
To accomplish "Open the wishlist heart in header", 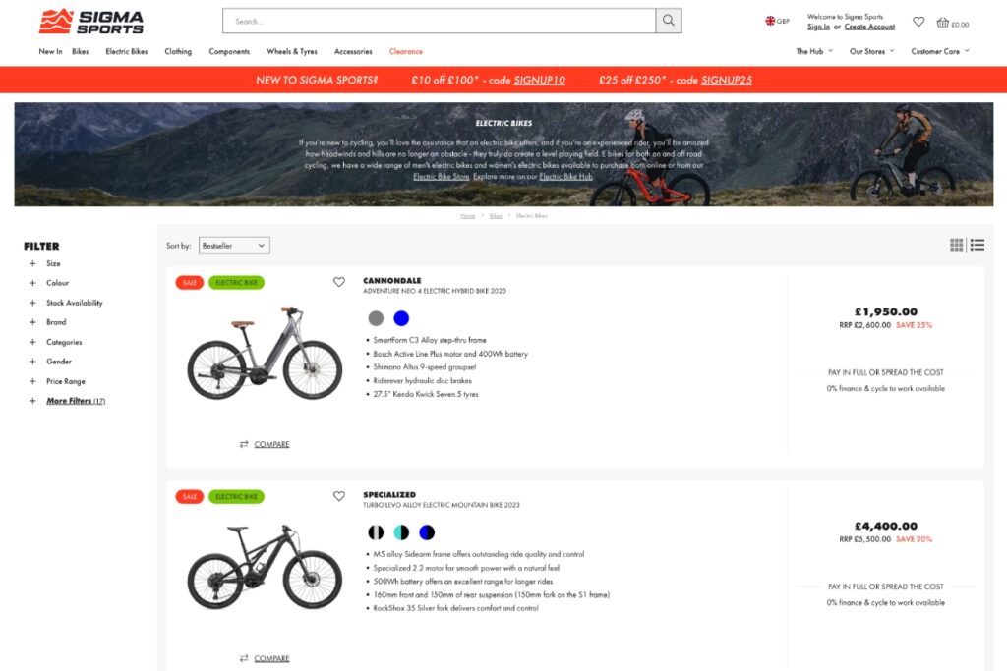I will tap(918, 22).
